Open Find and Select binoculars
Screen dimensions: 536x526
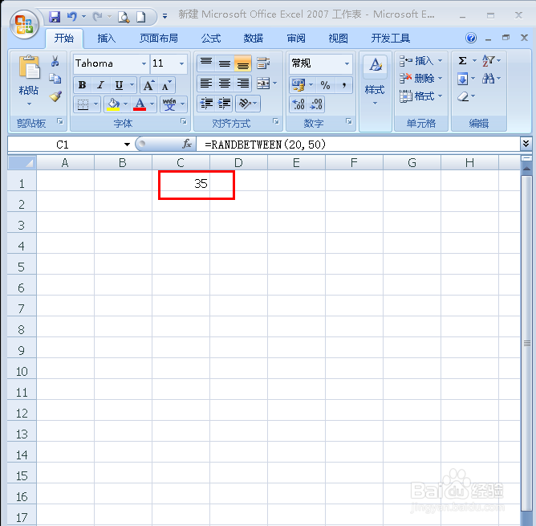tap(488, 79)
